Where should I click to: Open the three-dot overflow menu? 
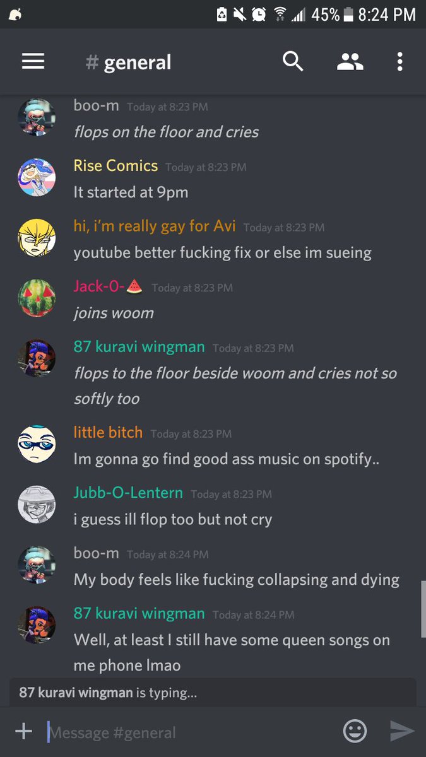click(x=399, y=61)
